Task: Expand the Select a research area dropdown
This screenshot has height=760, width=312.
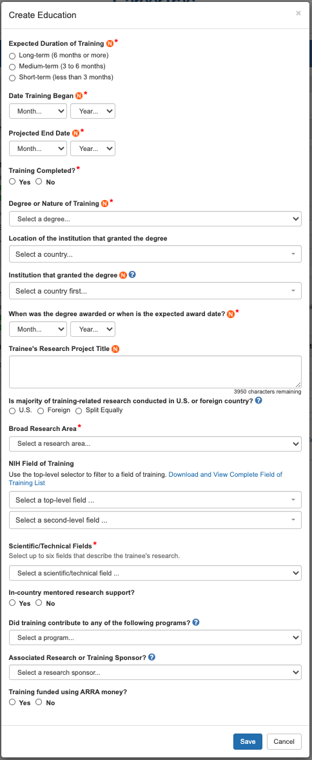Action: (x=155, y=443)
